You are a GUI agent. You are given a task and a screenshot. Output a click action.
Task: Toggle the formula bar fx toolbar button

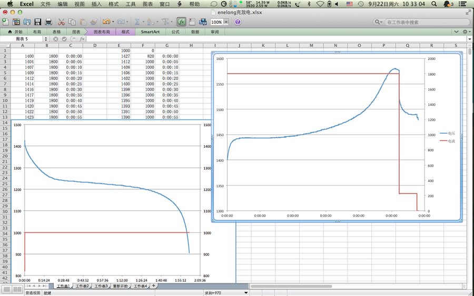pyautogui.click(x=181, y=22)
